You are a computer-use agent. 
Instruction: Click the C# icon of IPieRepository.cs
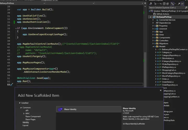point(160,67)
